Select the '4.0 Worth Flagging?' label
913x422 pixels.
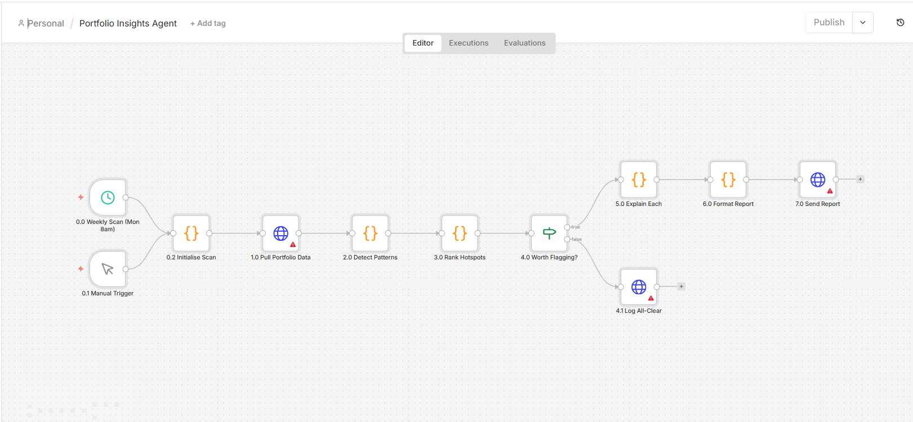[x=549, y=257]
